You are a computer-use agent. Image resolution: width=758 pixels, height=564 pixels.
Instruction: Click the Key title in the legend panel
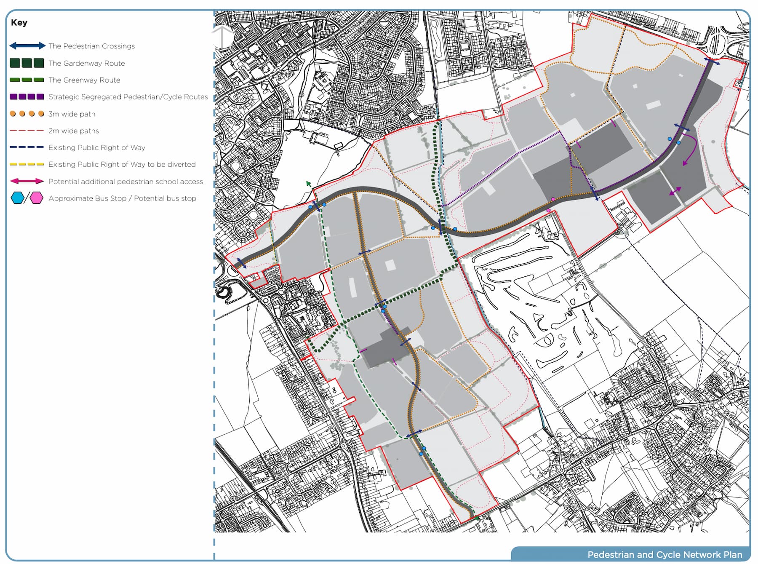click(x=19, y=23)
